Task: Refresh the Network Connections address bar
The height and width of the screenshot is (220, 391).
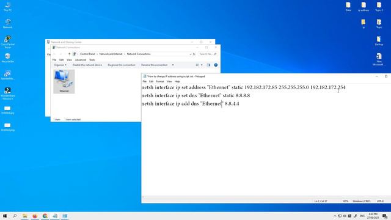Action: 194,54
